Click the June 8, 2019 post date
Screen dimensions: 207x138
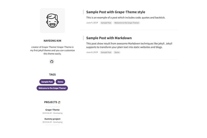92,52
